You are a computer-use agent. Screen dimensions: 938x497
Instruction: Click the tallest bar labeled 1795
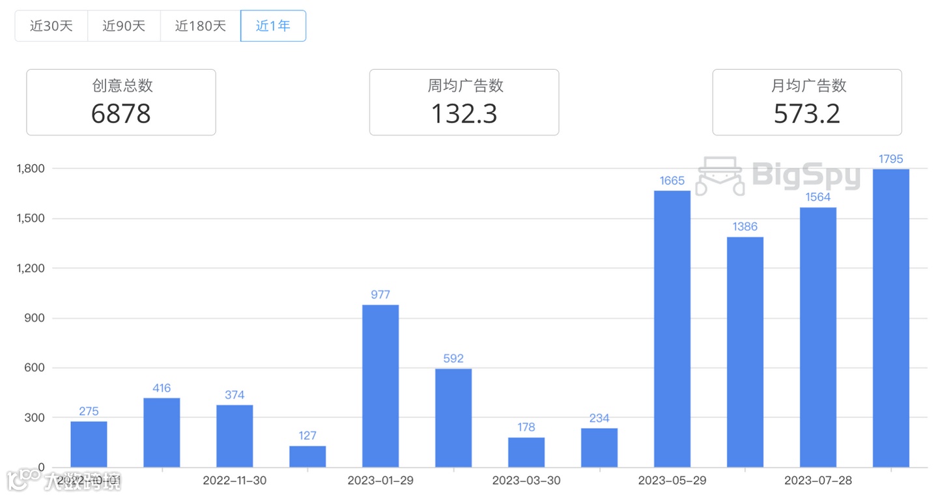coord(891,319)
